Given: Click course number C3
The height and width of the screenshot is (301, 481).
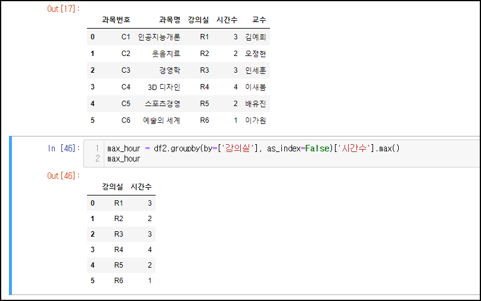Looking at the screenshot, I should (126, 70).
